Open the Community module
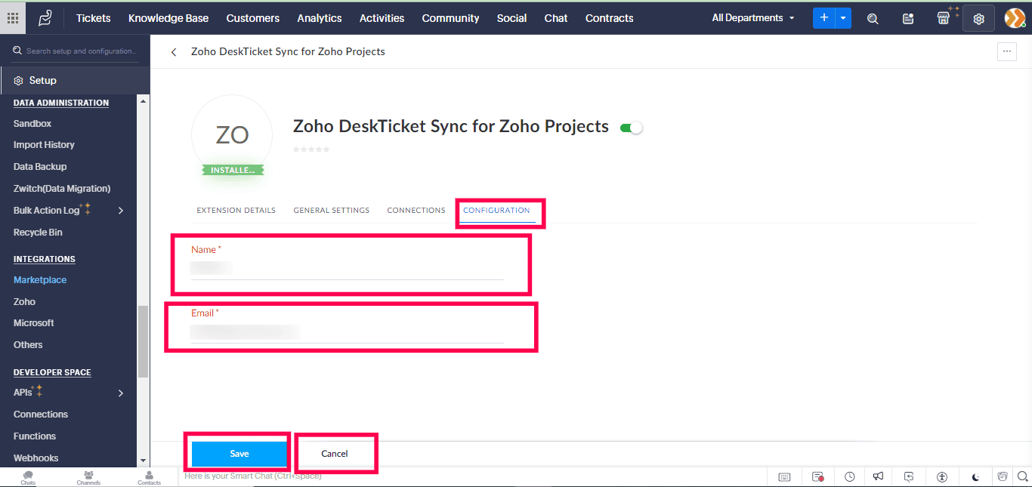Viewport: 1032px width, 487px height. (x=450, y=18)
